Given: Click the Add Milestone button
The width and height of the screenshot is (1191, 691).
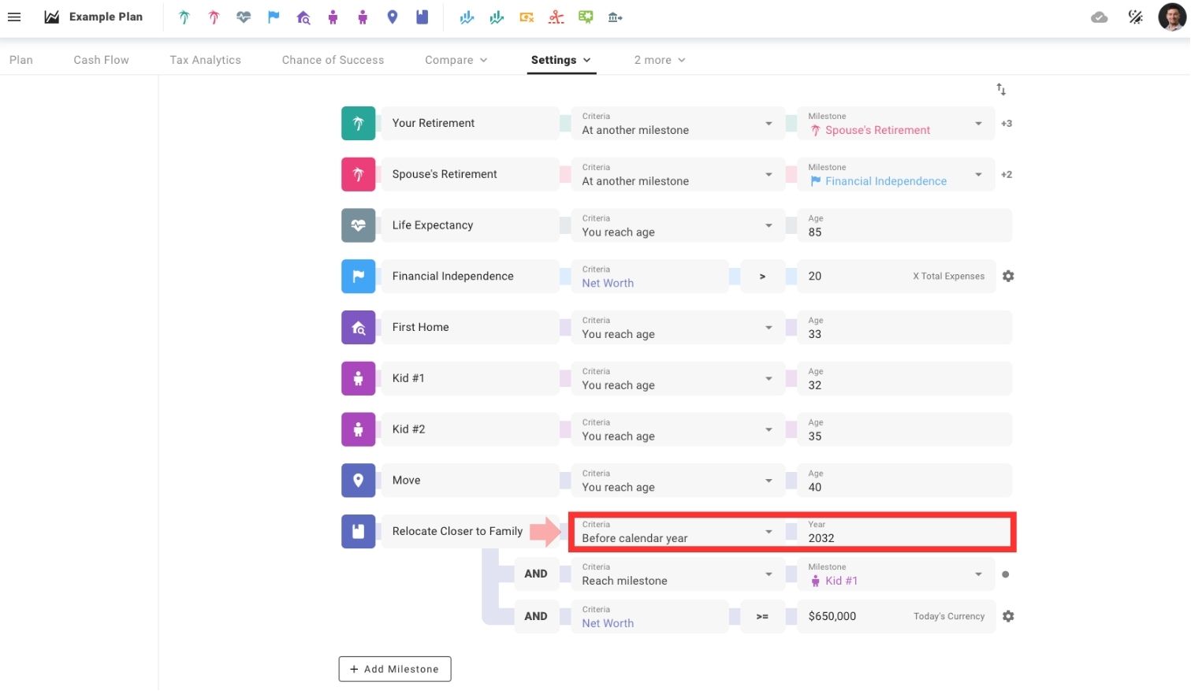Looking at the screenshot, I should point(395,669).
